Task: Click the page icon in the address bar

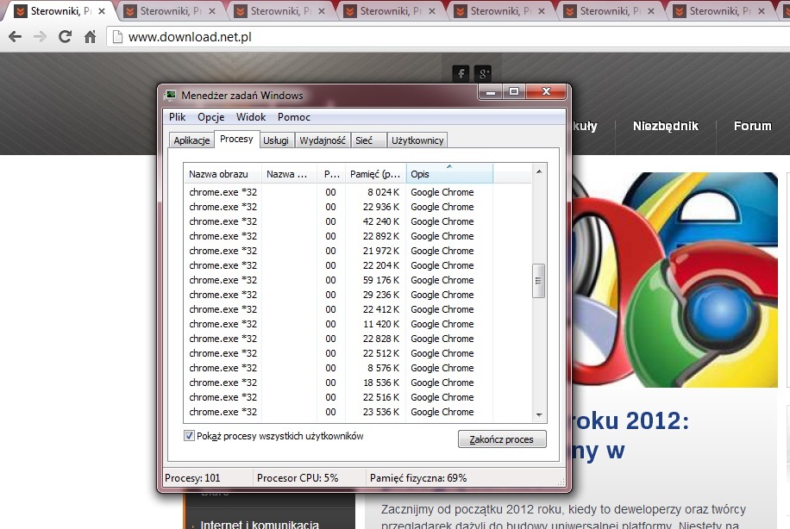Action: click(117, 37)
